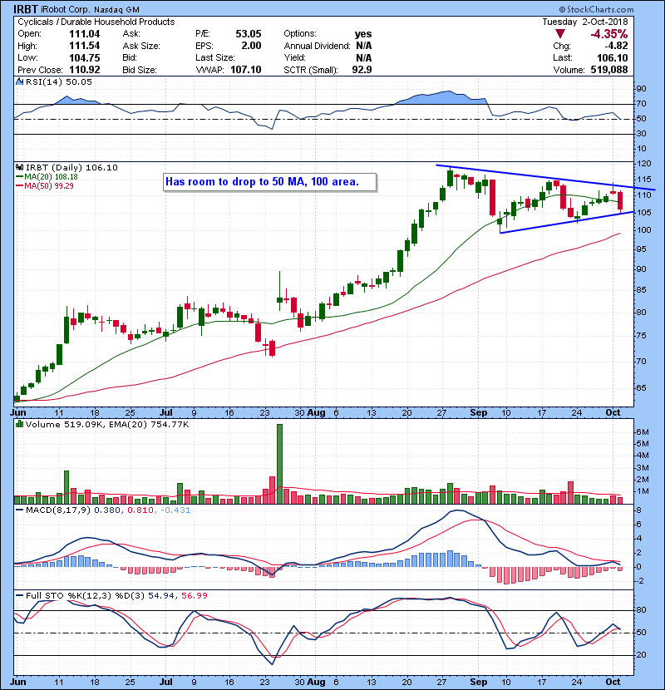Screen dimensions: 665x690
Task: Click the EPS value 2.00
Action: click(251, 46)
